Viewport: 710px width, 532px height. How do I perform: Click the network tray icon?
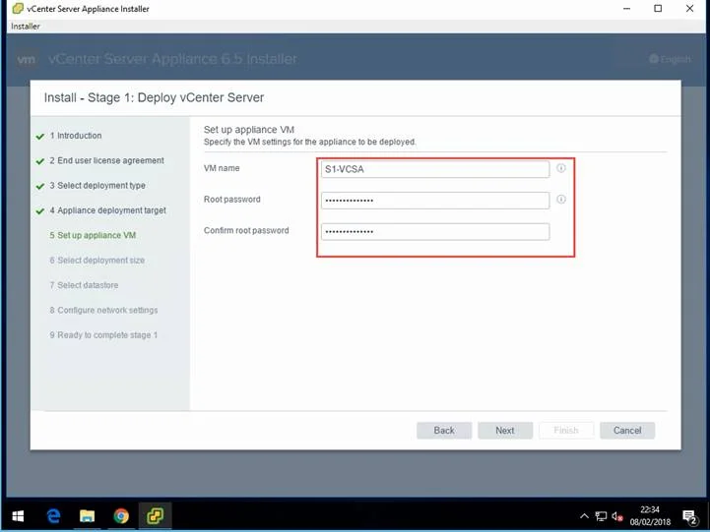pyautogui.click(x=601, y=515)
